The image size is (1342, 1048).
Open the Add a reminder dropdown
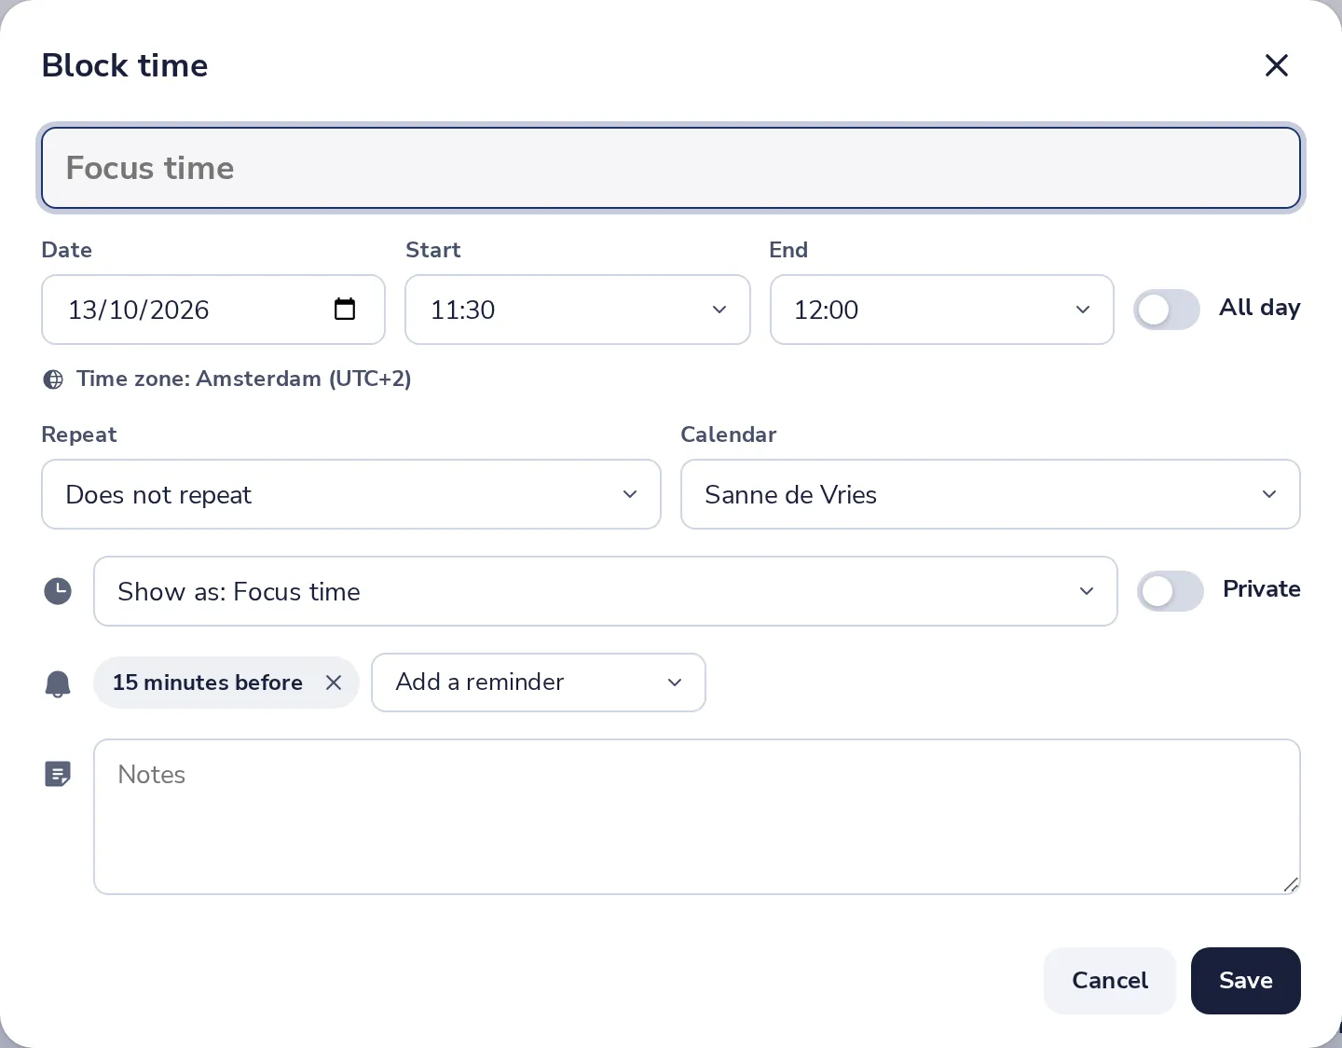539,683
